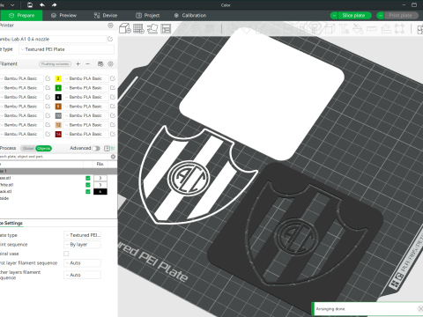Enable the Spiral vase checkbox

pos(66,254)
